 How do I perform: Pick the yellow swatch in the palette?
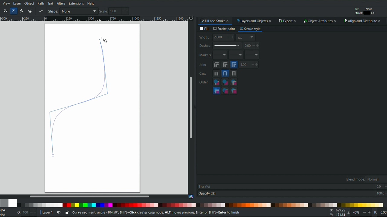pos(77,205)
